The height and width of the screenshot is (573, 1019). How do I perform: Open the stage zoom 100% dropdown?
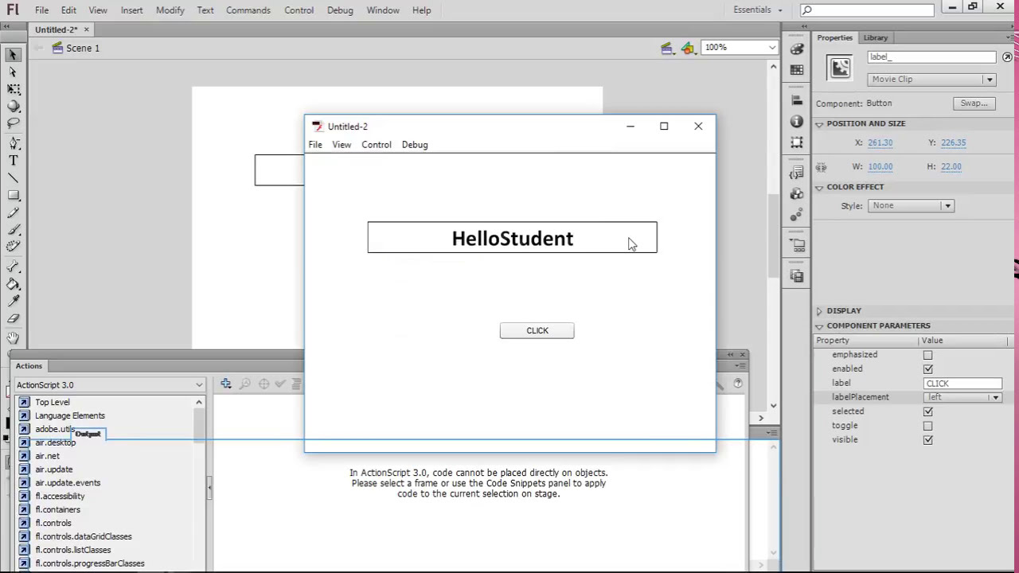click(x=740, y=48)
